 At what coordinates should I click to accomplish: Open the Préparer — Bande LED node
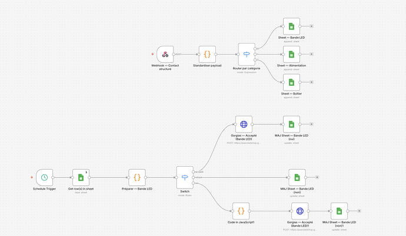[137, 177]
